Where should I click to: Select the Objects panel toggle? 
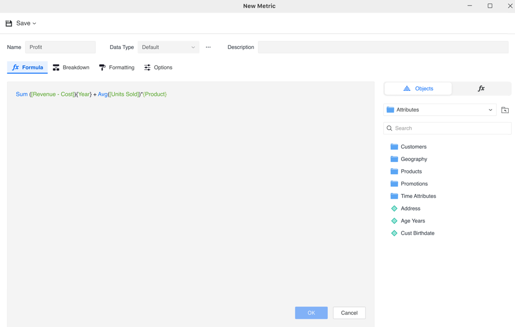pyautogui.click(x=418, y=89)
